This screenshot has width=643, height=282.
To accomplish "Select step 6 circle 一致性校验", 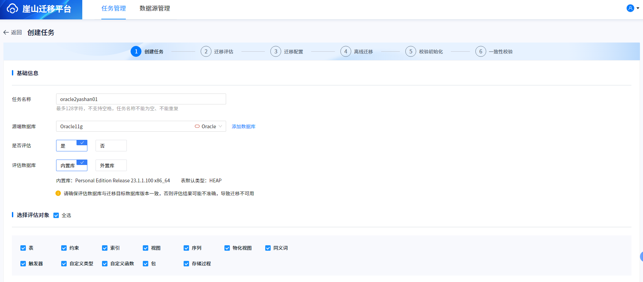I will [x=481, y=51].
